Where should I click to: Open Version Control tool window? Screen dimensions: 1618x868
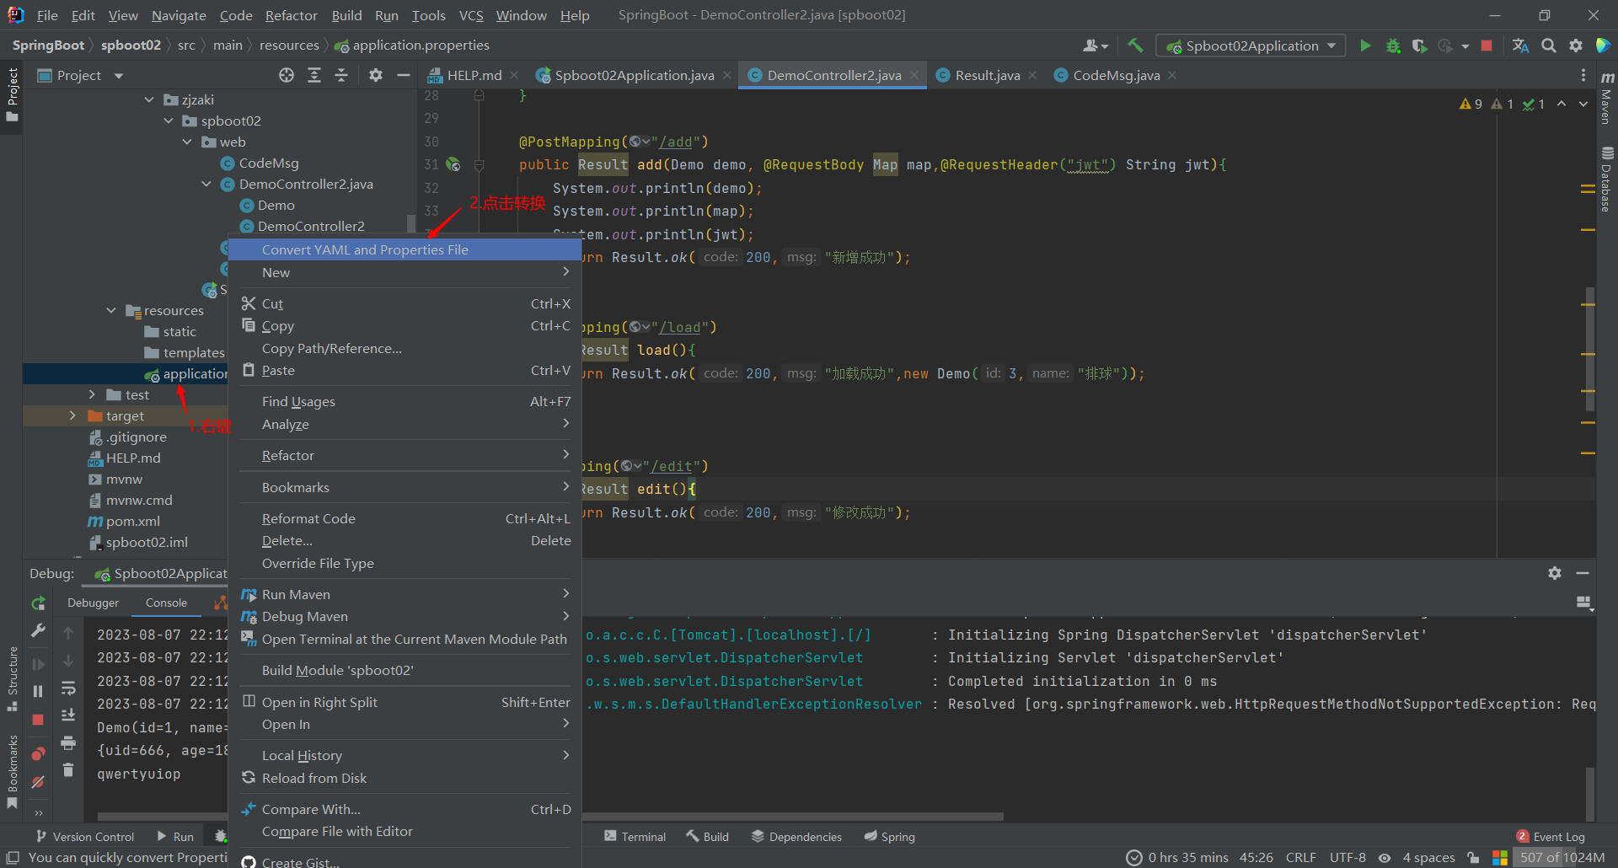pyautogui.click(x=85, y=836)
